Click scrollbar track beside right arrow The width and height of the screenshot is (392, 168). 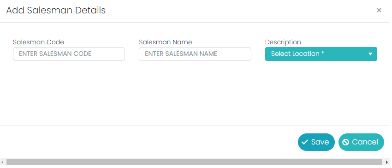point(383,162)
